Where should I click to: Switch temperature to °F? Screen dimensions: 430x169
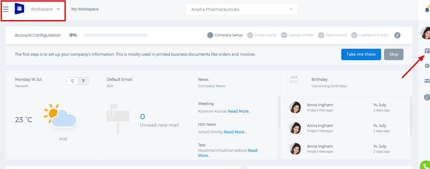click(x=83, y=81)
